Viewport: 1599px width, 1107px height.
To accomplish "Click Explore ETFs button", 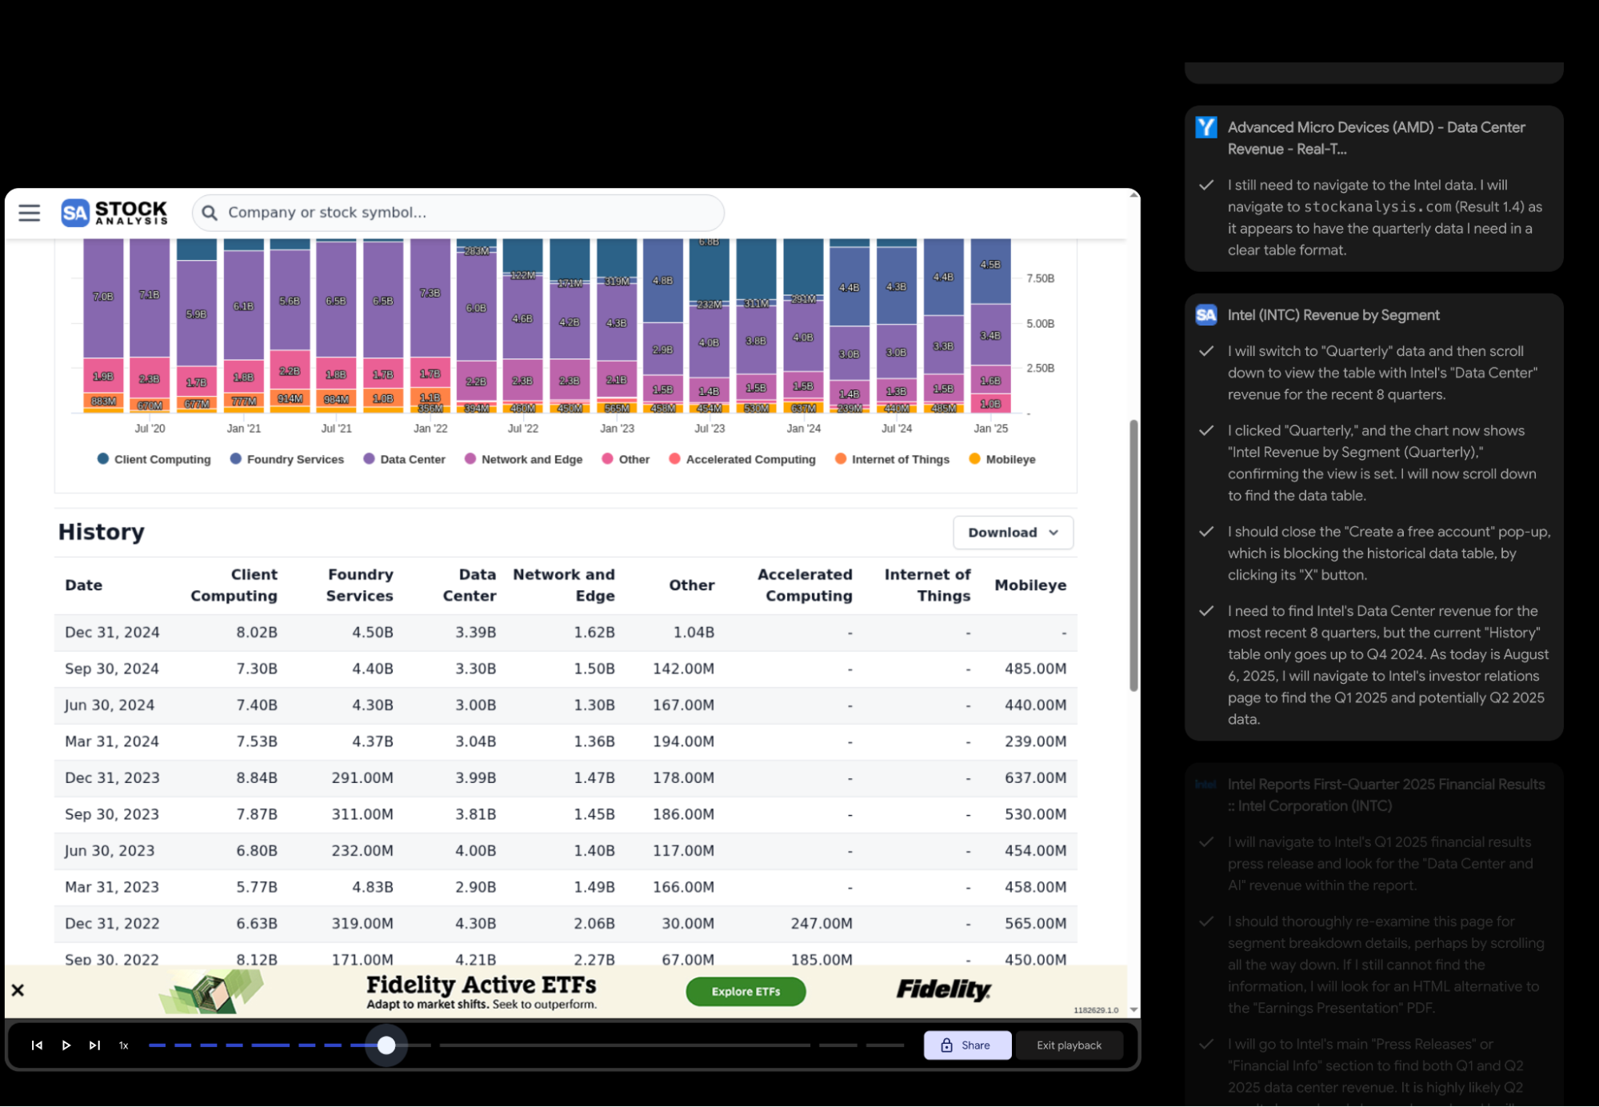I will pos(746,992).
